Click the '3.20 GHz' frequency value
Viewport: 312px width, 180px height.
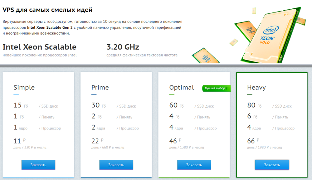(x=123, y=47)
